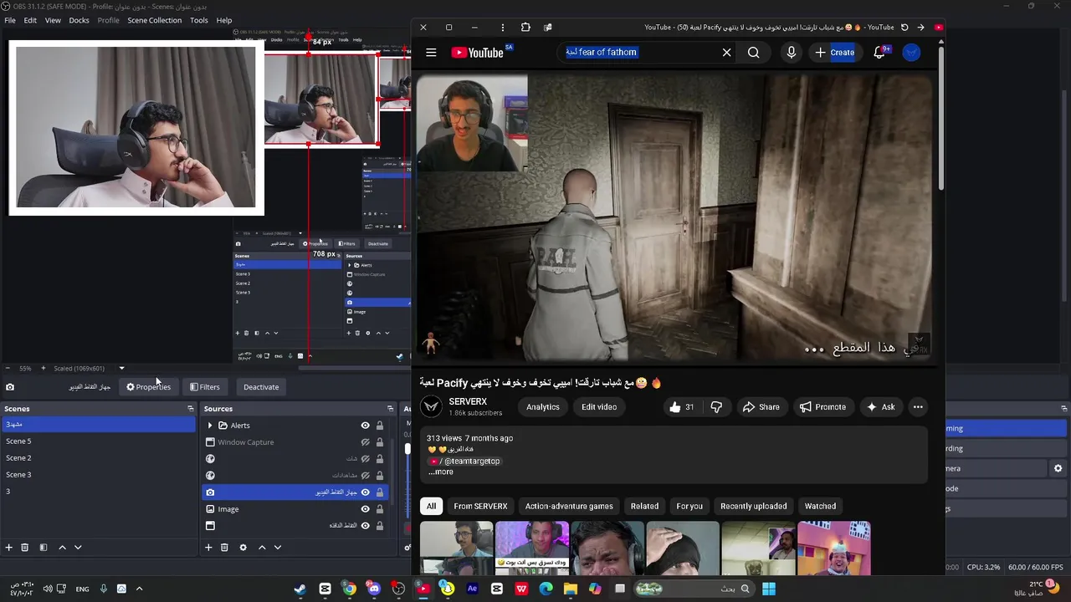Image resolution: width=1071 pixels, height=602 pixels.
Task: Open the preview scaling dropdown arrow
Action: click(121, 368)
